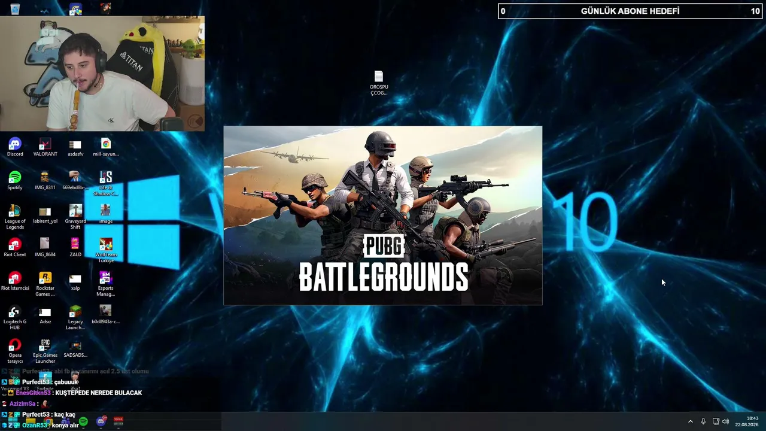The height and width of the screenshot is (431, 766).
Task: Select the Graveyard Shift desktop icon
Action: tap(75, 217)
